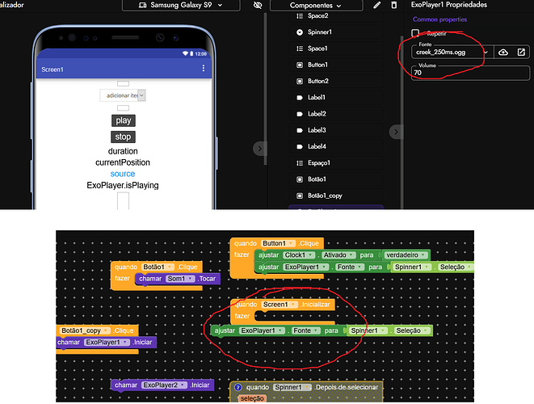Click the cloud upload icon beside Fonte
Screen dimensions: 534x404
click(x=503, y=53)
